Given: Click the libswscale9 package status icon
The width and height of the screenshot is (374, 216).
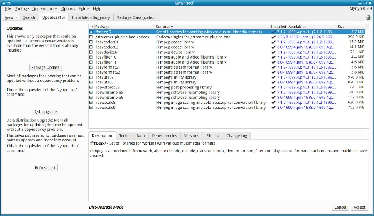Looking at the screenshot, I should [x=91, y=108].
